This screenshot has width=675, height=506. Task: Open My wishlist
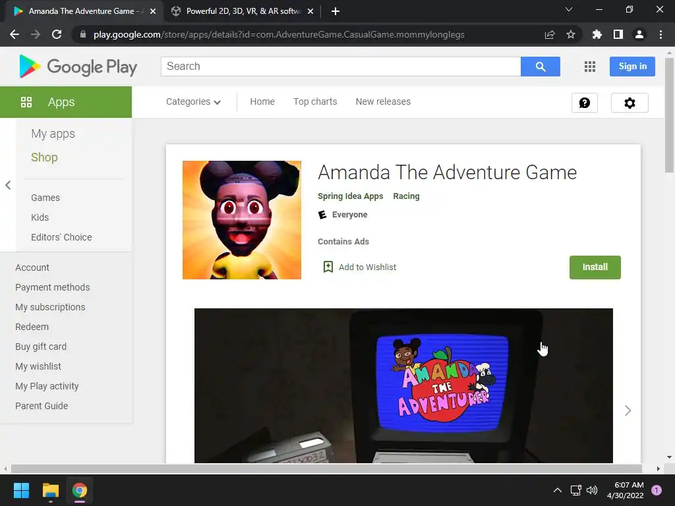pyautogui.click(x=38, y=366)
